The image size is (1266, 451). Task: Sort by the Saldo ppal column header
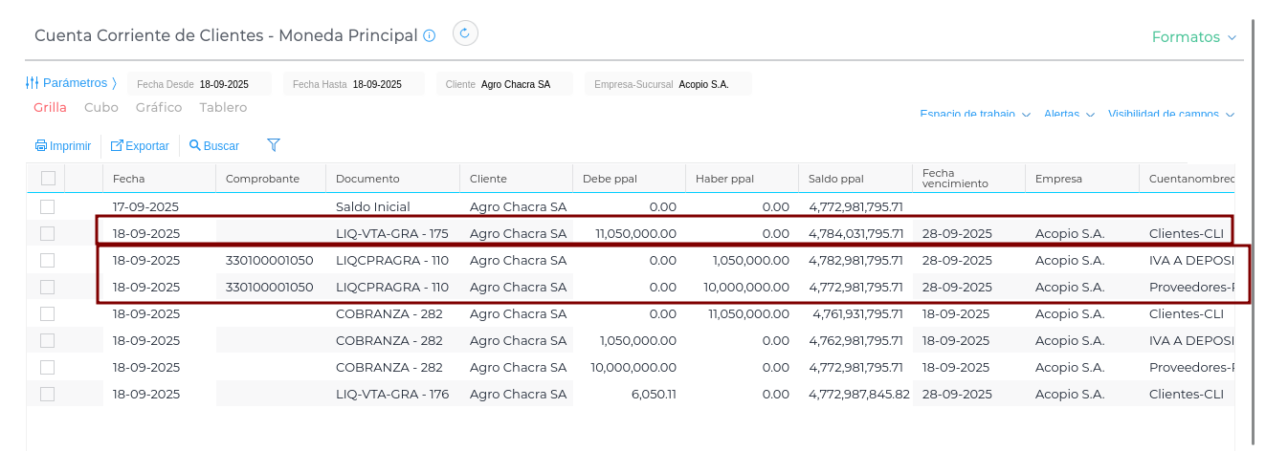click(835, 179)
